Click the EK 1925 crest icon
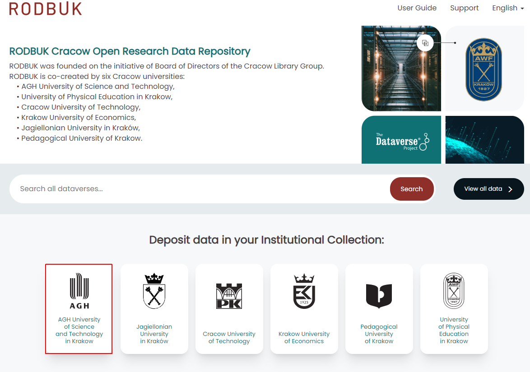This screenshot has width=530, height=372. 304,291
